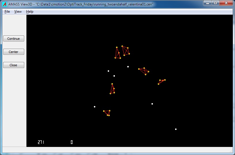235x155 pixels.
Task: Click the Continue button
Action: [x=14, y=39]
